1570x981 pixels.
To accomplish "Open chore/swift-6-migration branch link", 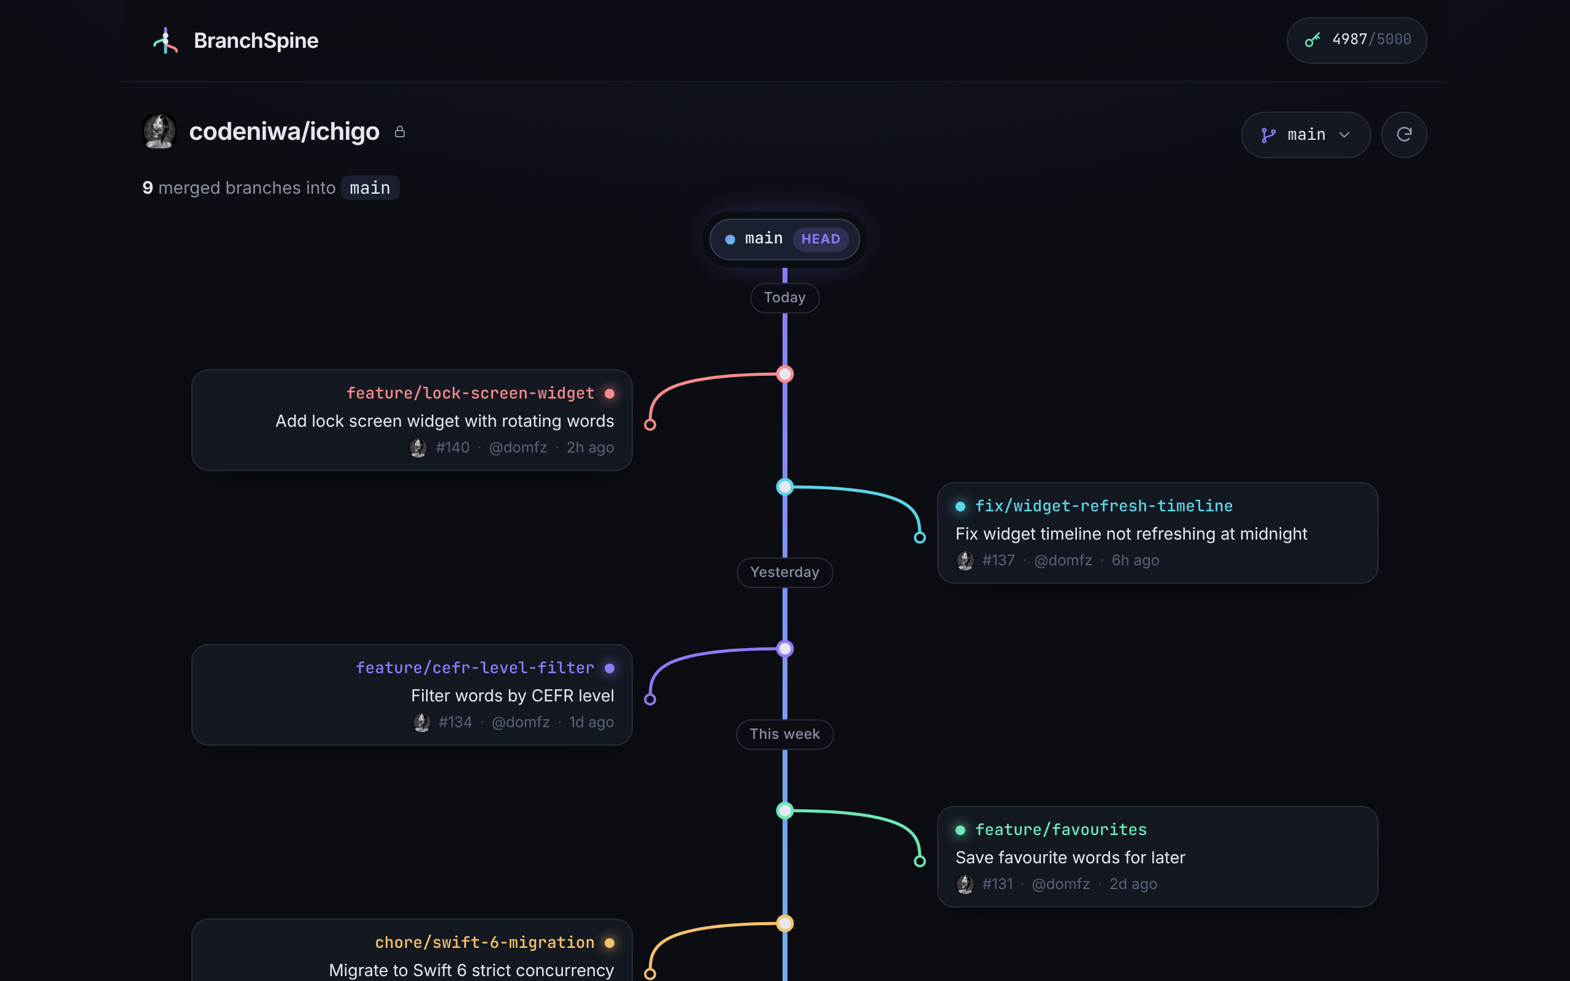I will (484, 943).
